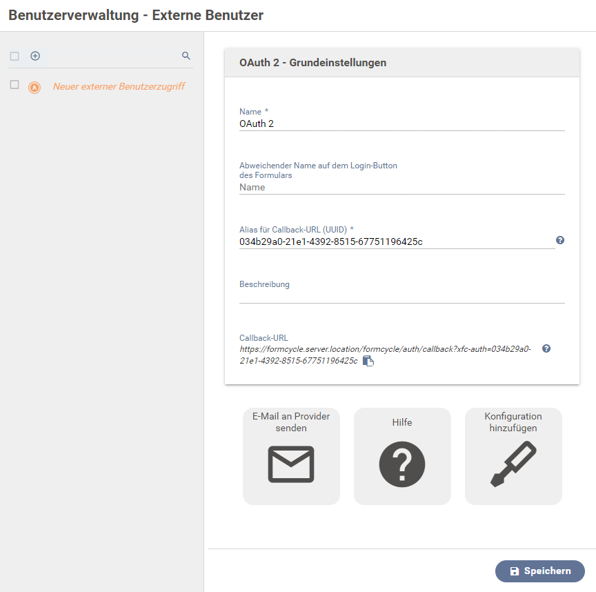Click the Alias für Callback-URL UUID field
The height and width of the screenshot is (592, 596).
[397, 241]
